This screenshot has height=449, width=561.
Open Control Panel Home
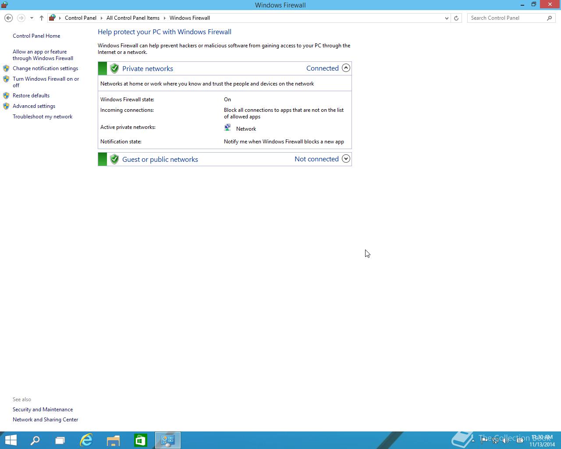click(x=36, y=36)
